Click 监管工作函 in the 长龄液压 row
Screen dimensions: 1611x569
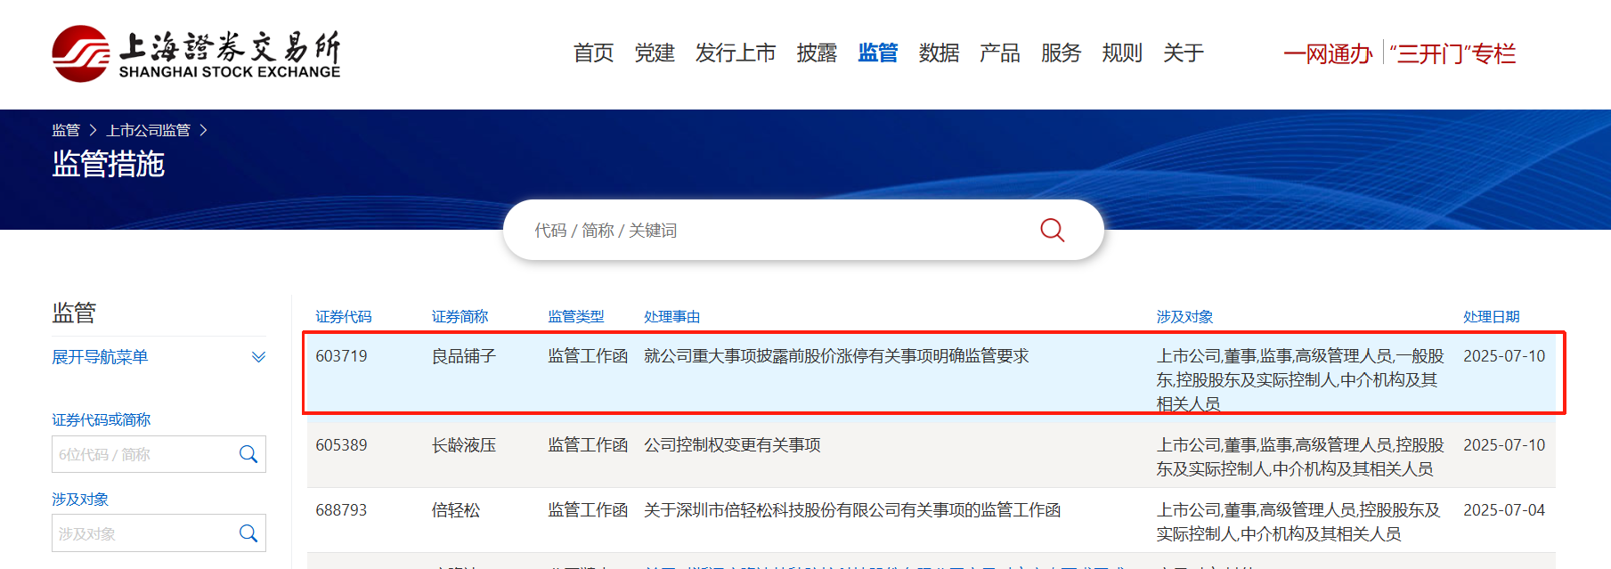588,445
